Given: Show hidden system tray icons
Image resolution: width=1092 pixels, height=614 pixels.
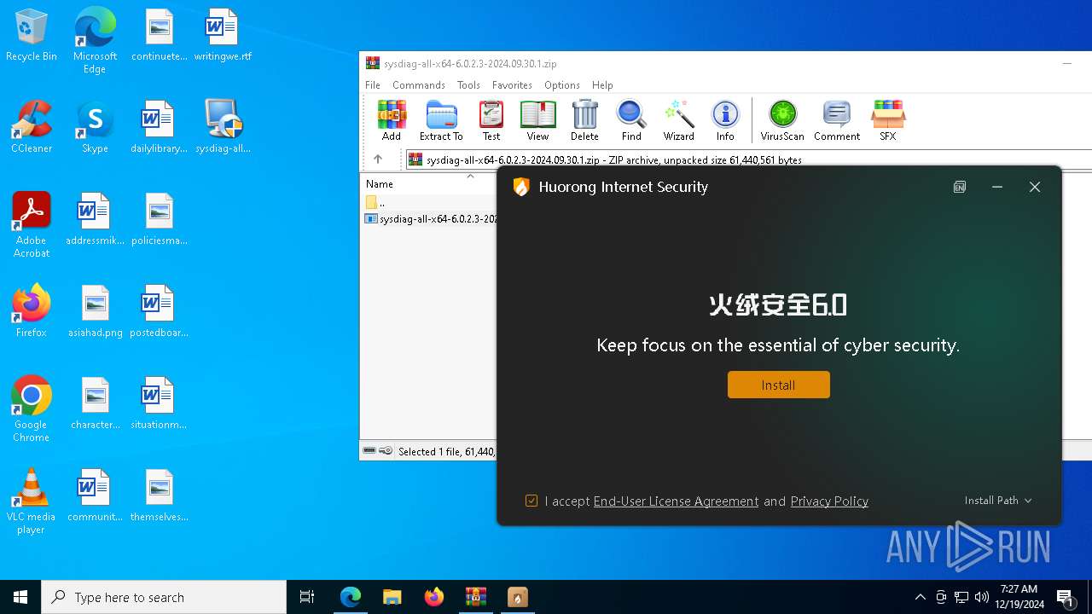Looking at the screenshot, I should pyautogui.click(x=920, y=597).
